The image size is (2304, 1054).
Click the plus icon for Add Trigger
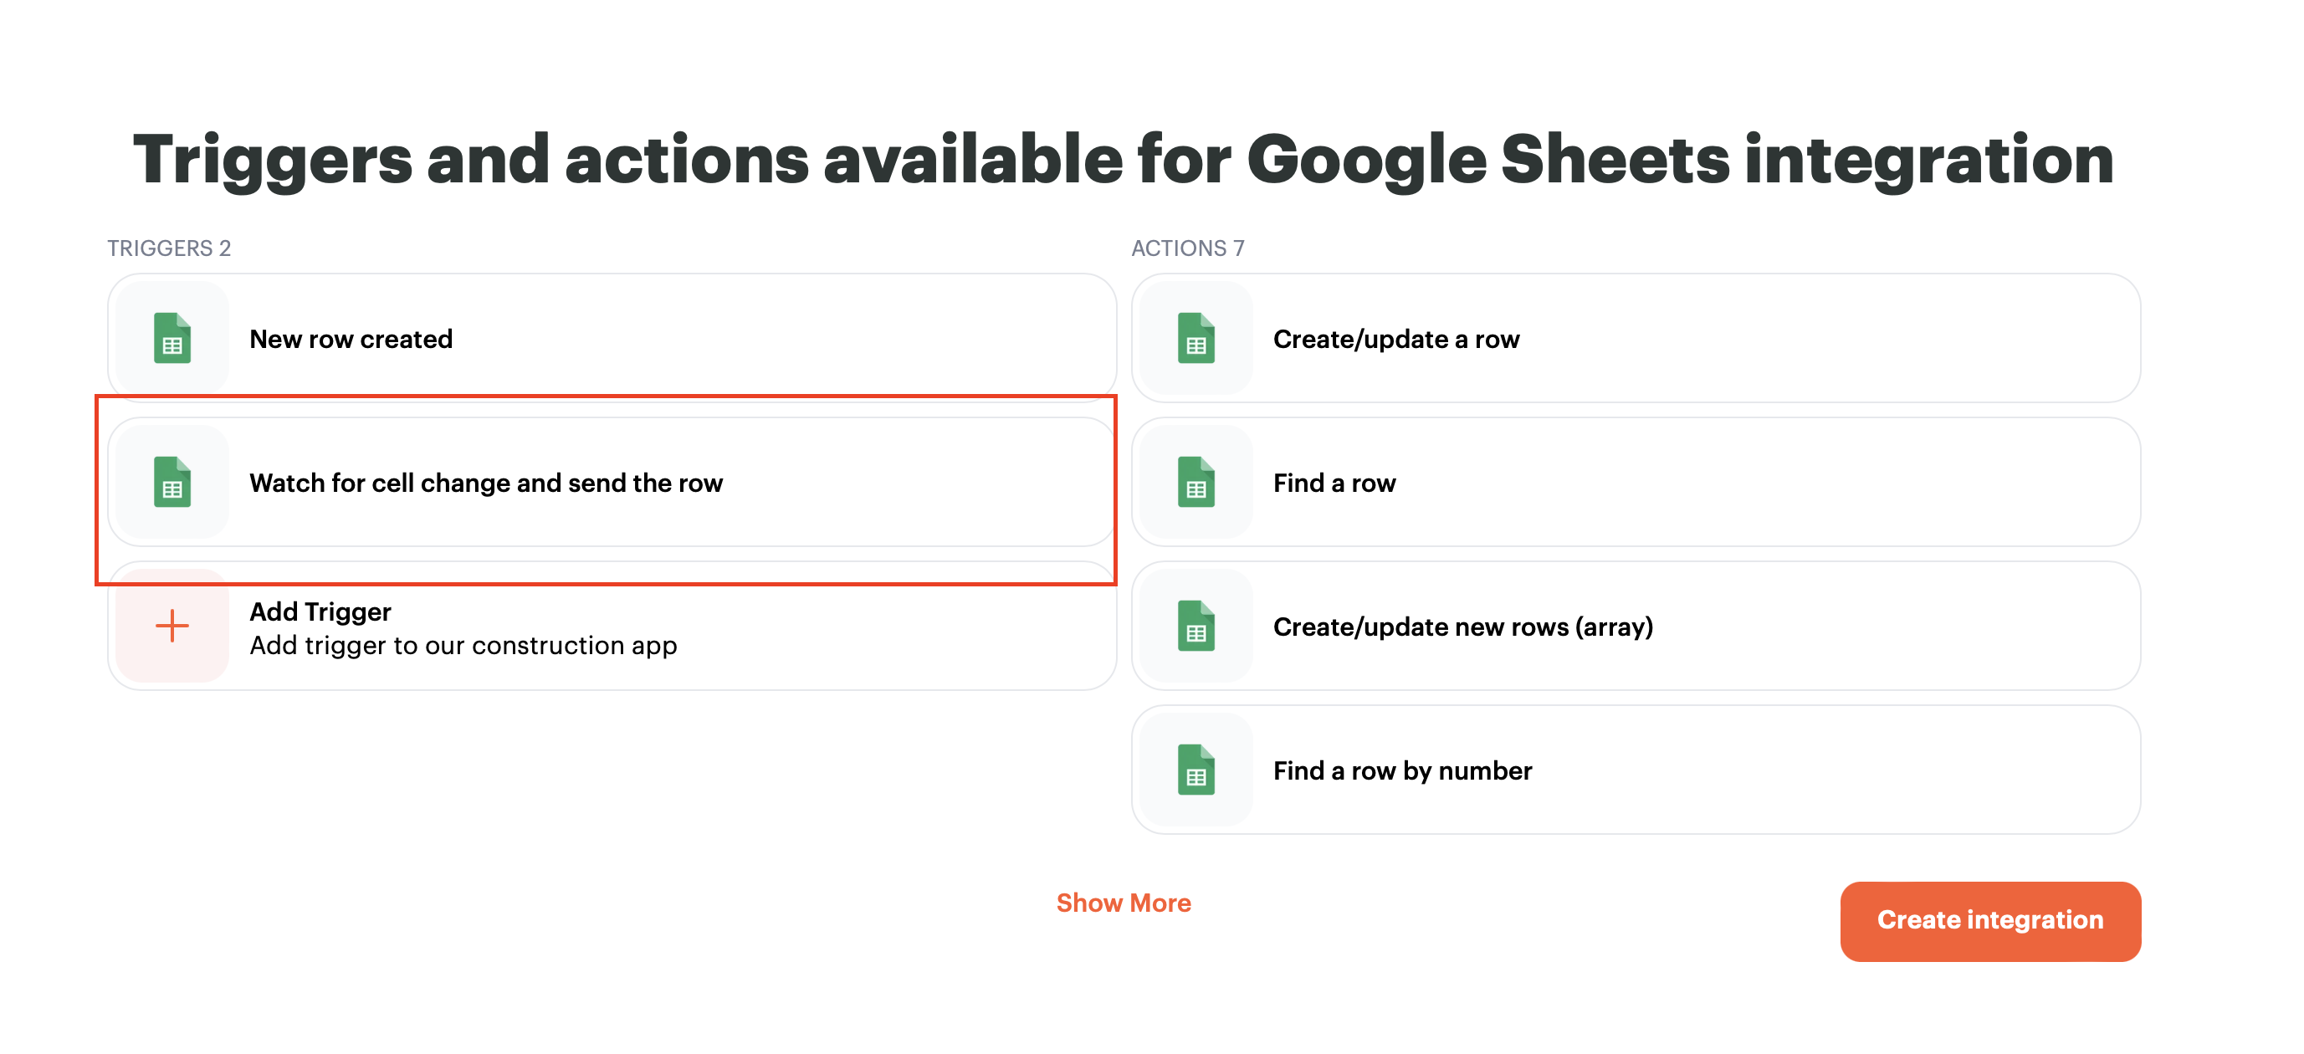point(172,626)
